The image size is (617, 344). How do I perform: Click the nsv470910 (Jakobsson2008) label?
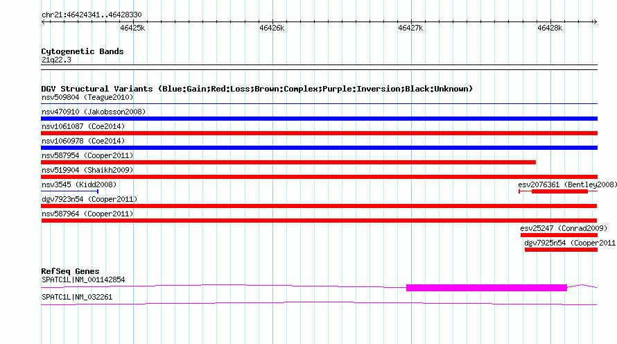pos(94,112)
